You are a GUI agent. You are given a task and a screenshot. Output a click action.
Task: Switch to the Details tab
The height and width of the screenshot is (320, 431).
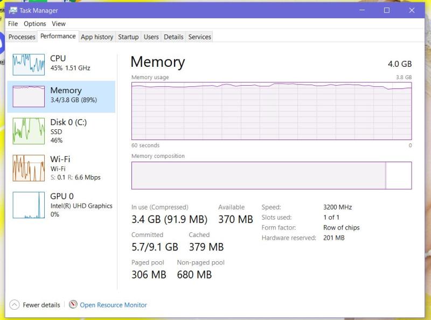tap(173, 37)
